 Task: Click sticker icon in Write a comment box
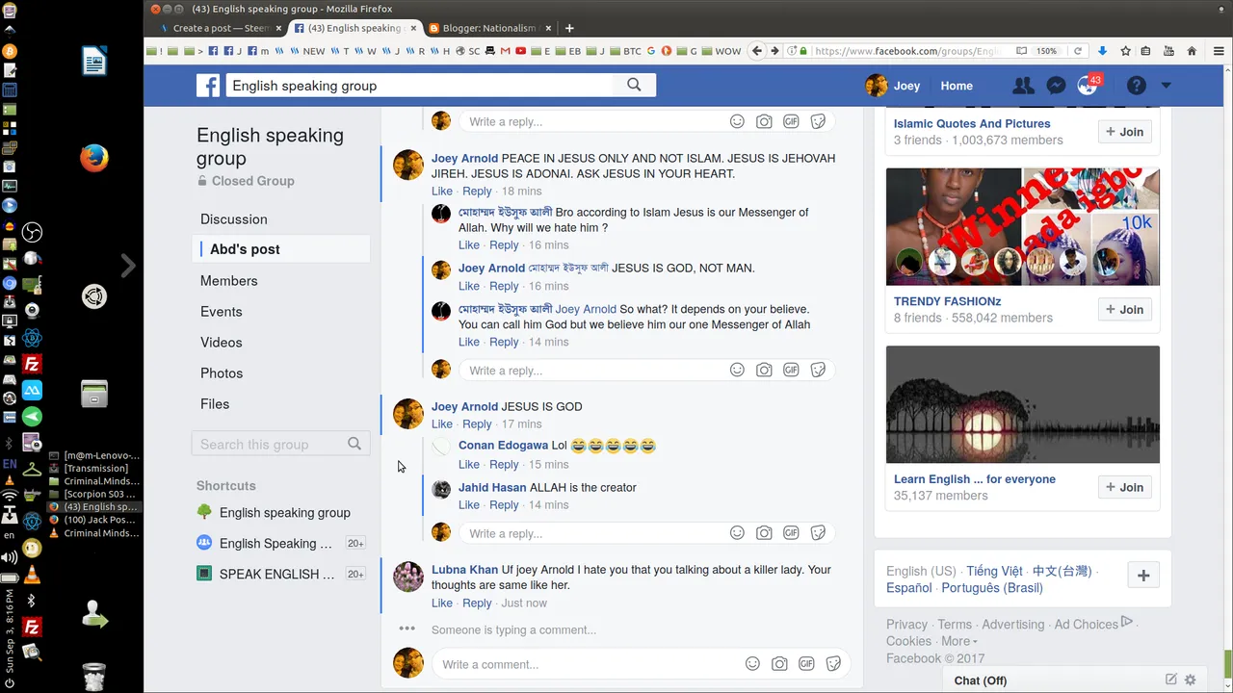[833, 664]
